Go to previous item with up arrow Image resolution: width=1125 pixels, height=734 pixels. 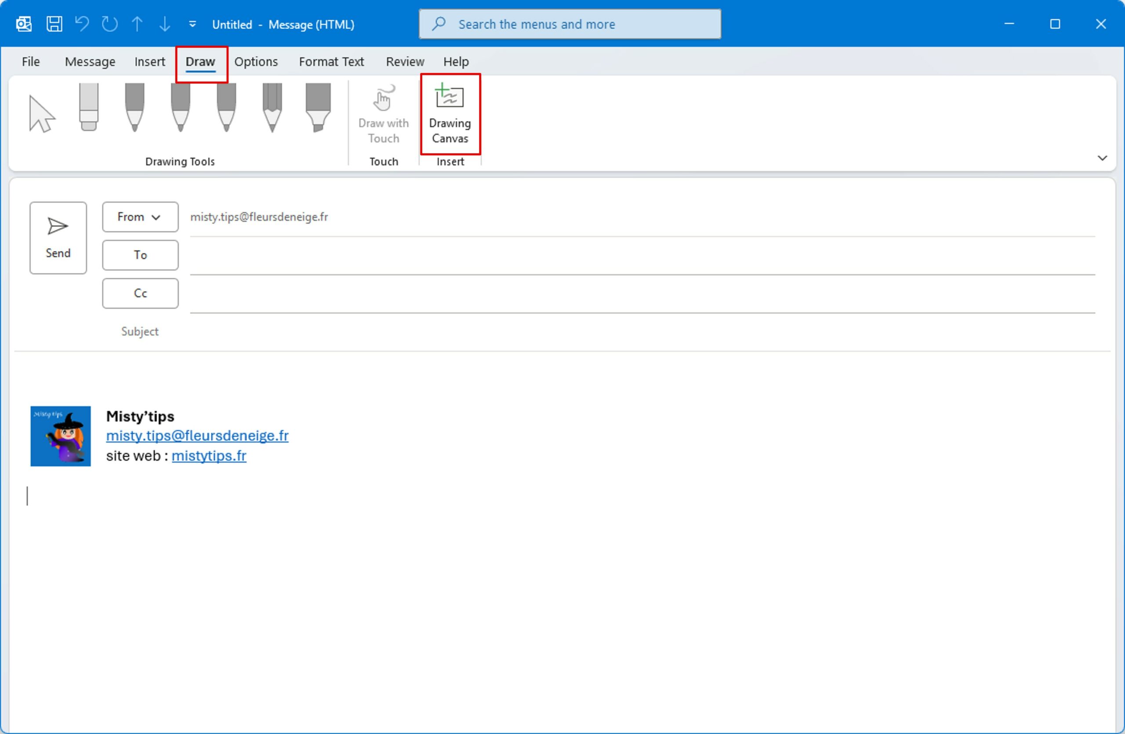click(137, 24)
